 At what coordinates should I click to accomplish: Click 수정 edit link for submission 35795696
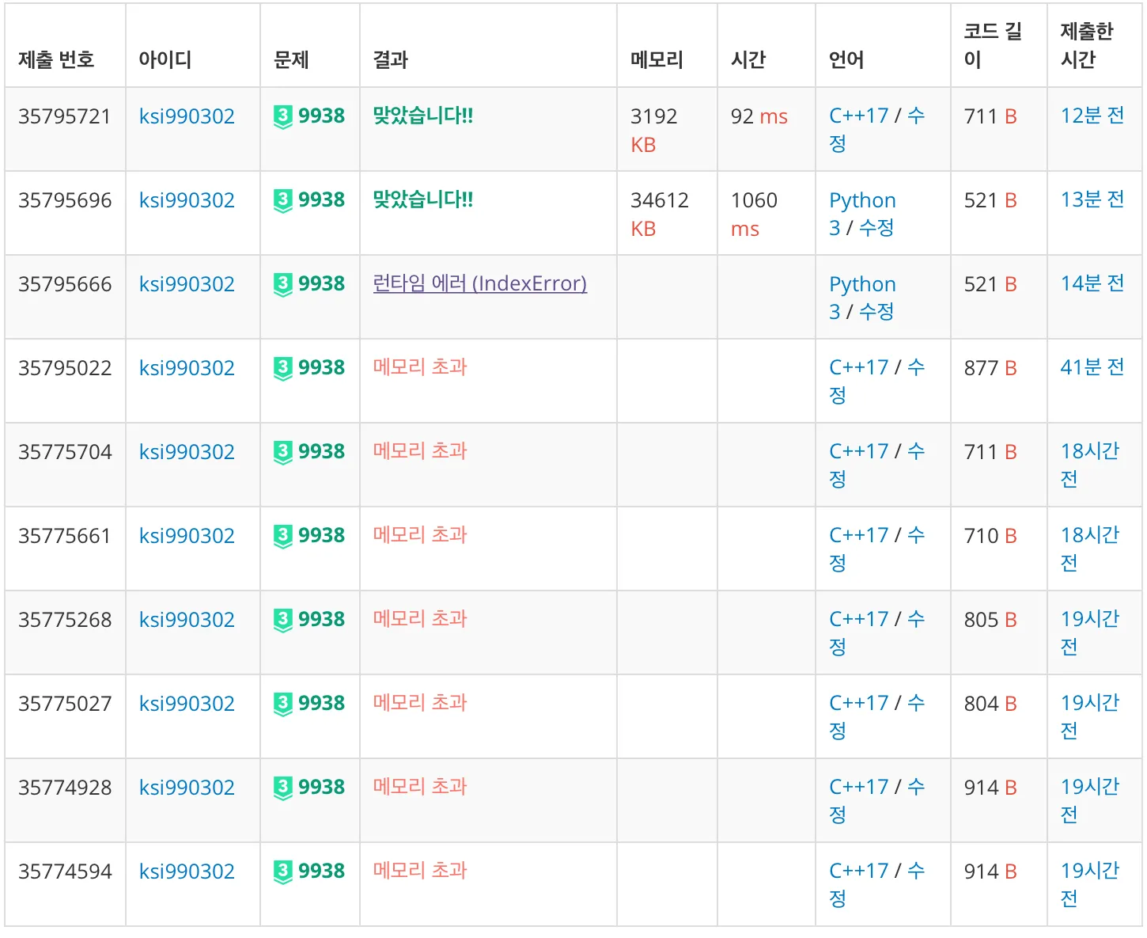pyautogui.click(x=876, y=228)
